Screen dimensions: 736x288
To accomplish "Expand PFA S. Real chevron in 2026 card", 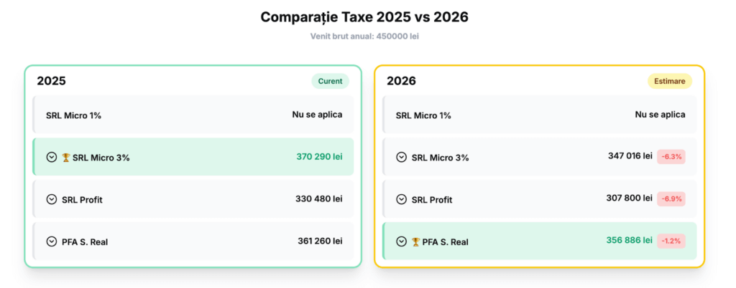I will pos(401,241).
